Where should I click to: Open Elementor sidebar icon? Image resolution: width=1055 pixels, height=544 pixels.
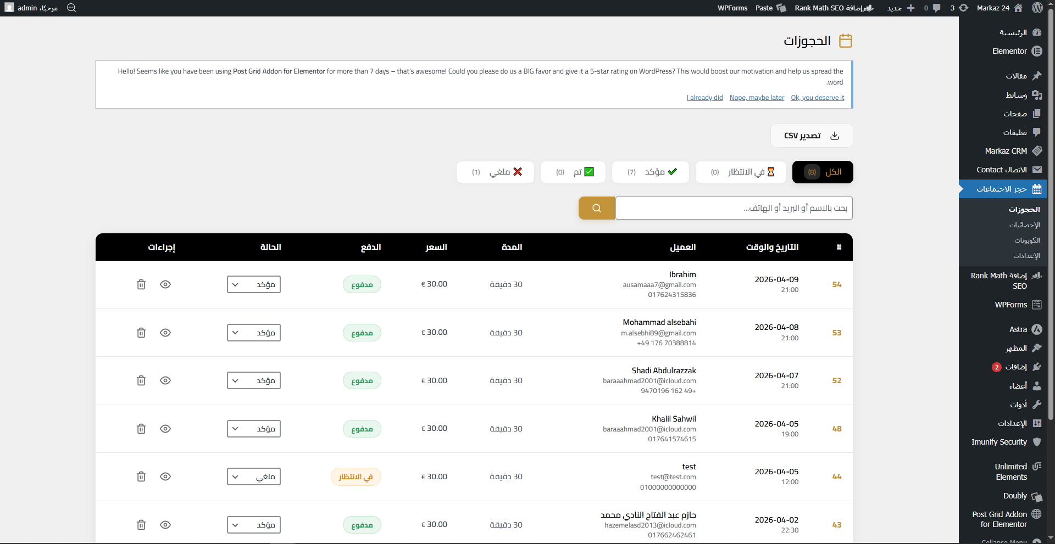pos(1037,51)
